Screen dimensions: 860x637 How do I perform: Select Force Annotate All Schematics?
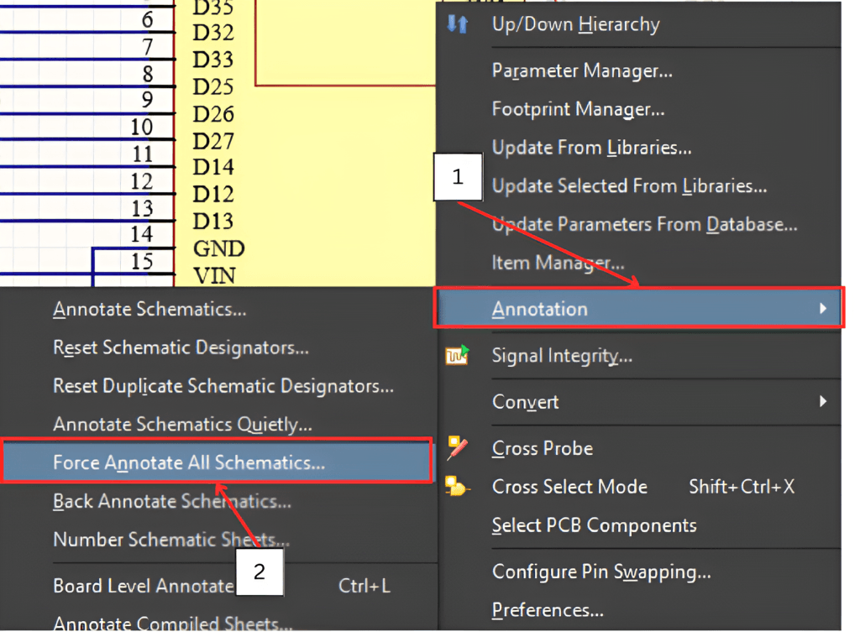tap(189, 462)
